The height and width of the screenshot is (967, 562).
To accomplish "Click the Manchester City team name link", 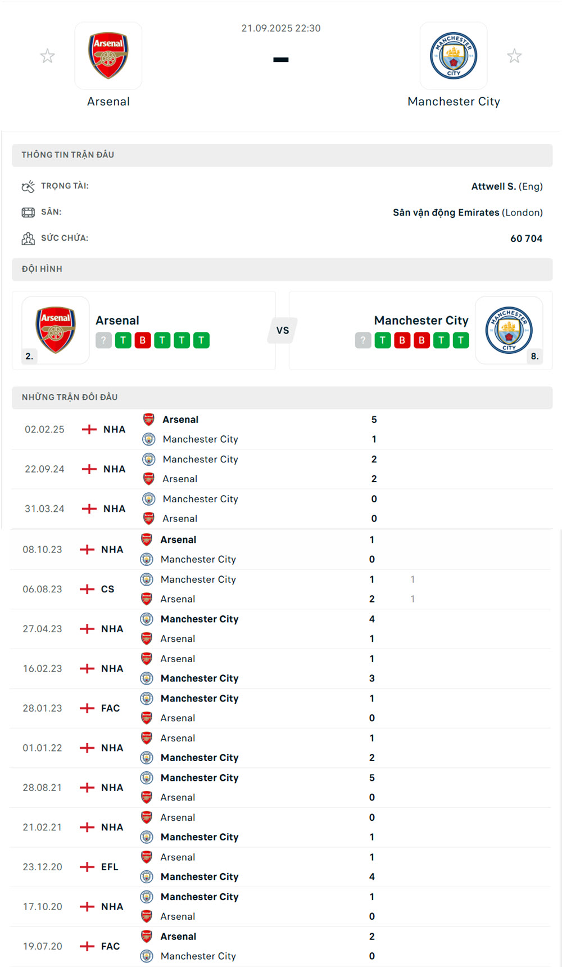I will 454,101.
